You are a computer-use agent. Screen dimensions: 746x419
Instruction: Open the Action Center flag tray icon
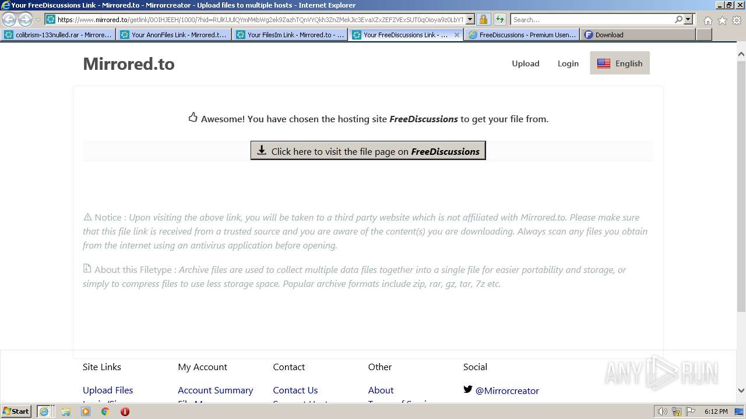pyautogui.click(x=691, y=411)
